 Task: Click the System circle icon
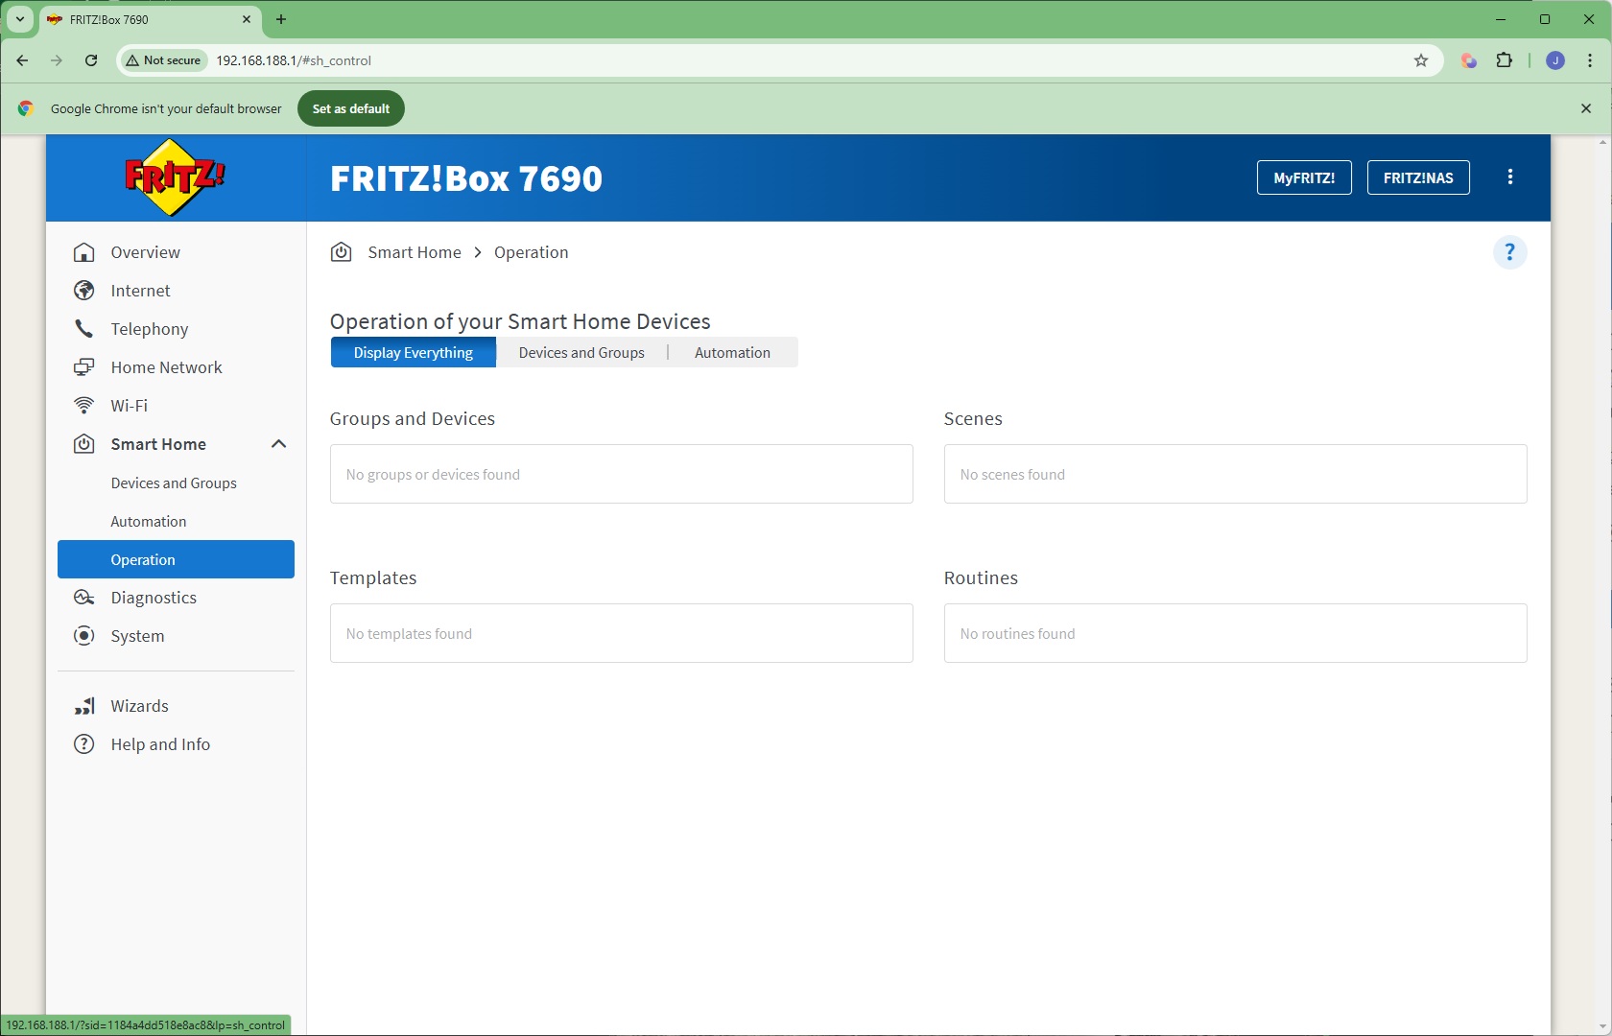[x=84, y=636]
